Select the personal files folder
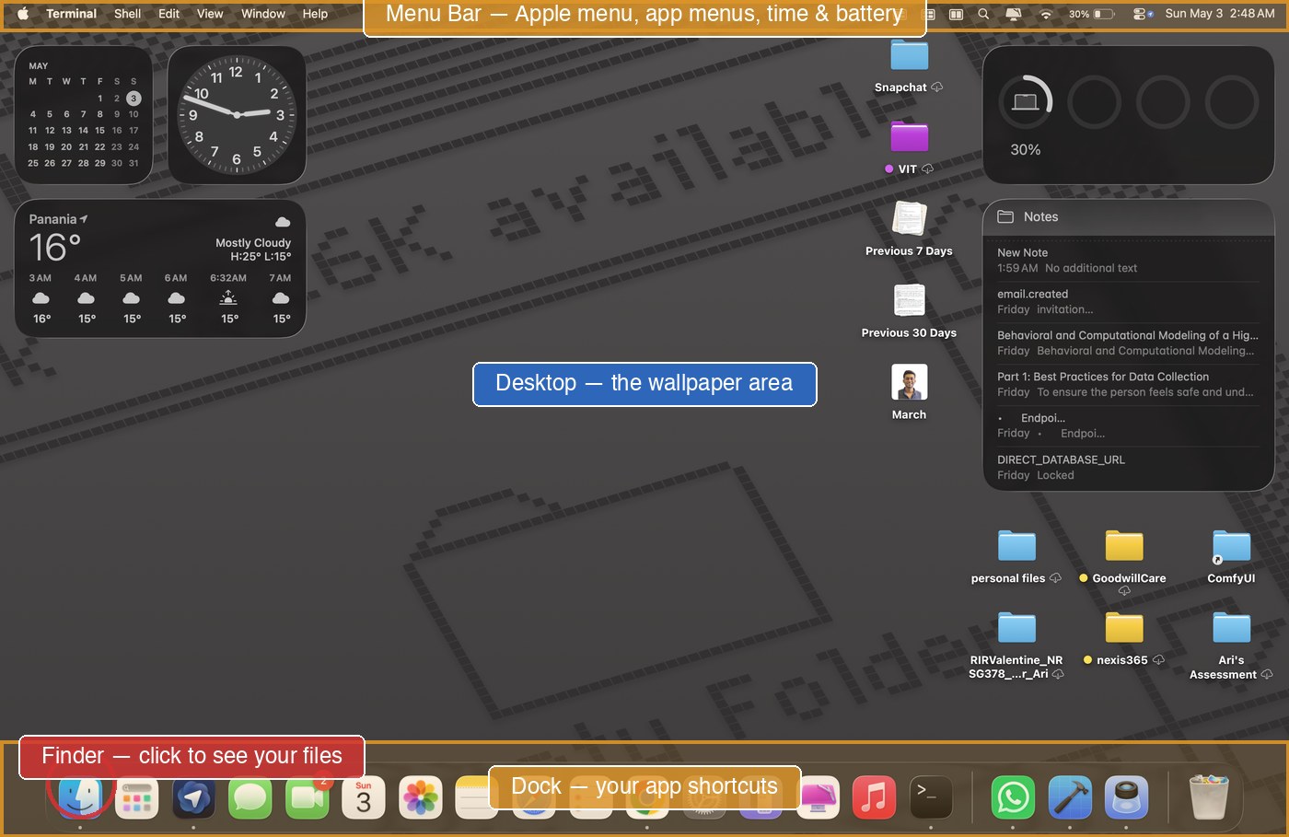Image resolution: width=1289 pixels, height=837 pixels. coord(1016,556)
